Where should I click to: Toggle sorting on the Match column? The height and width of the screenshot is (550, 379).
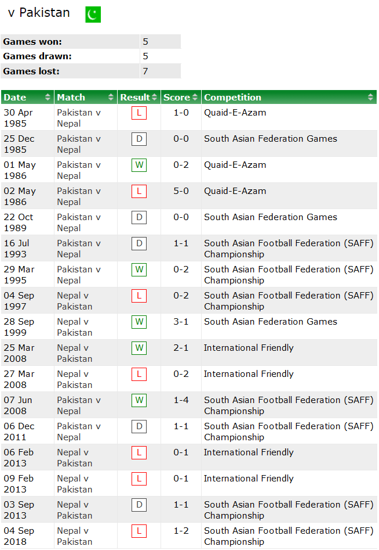[x=110, y=97]
